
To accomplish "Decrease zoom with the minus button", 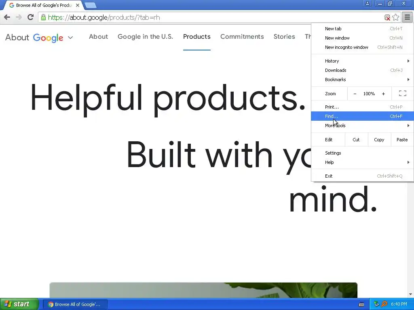I will pyautogui.click(x=355, y=94).
